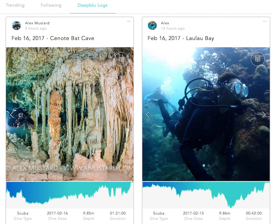Show previous photo in Cenote Bat Cave post

click(12, 115)
